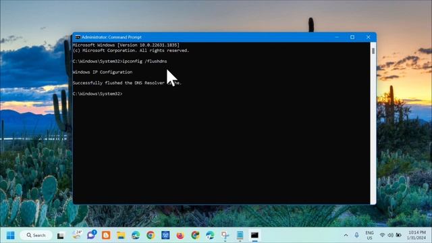
Task: Click the 'ipconfig /flushdns' command text
Action: (x=144, y=61)
